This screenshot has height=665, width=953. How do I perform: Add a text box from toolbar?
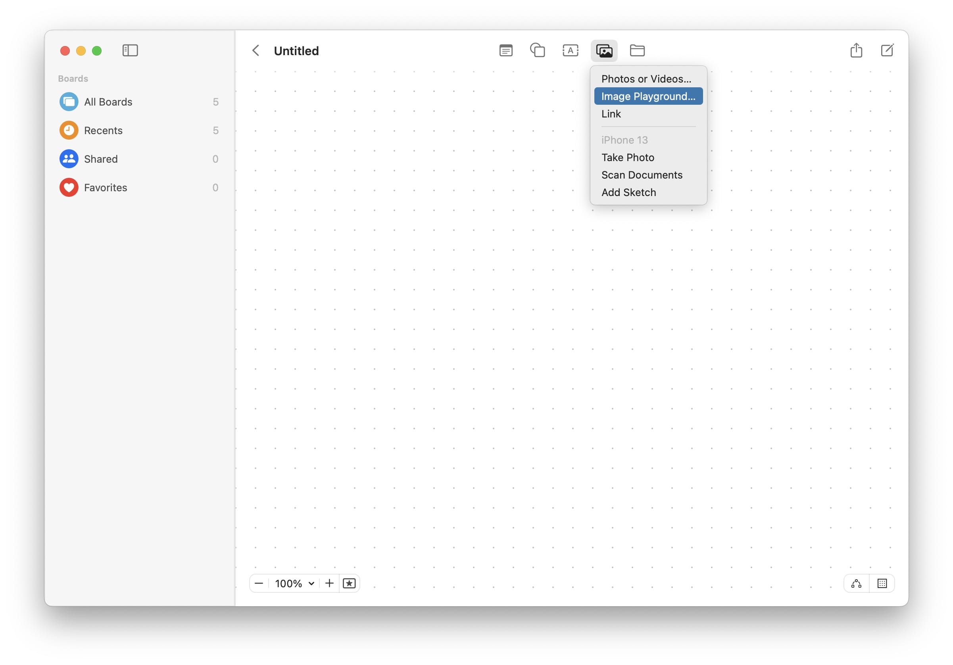point(570,51)
